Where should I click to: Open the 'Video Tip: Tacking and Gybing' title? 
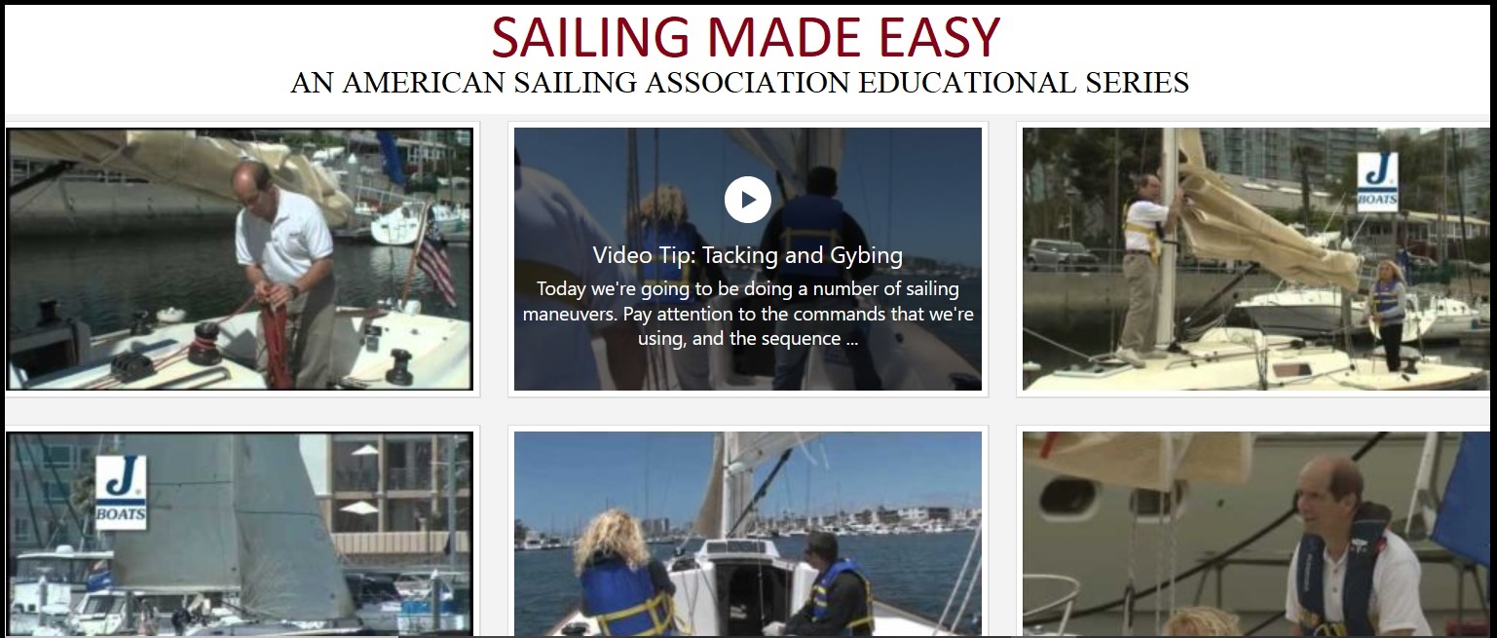click(747, 256)
